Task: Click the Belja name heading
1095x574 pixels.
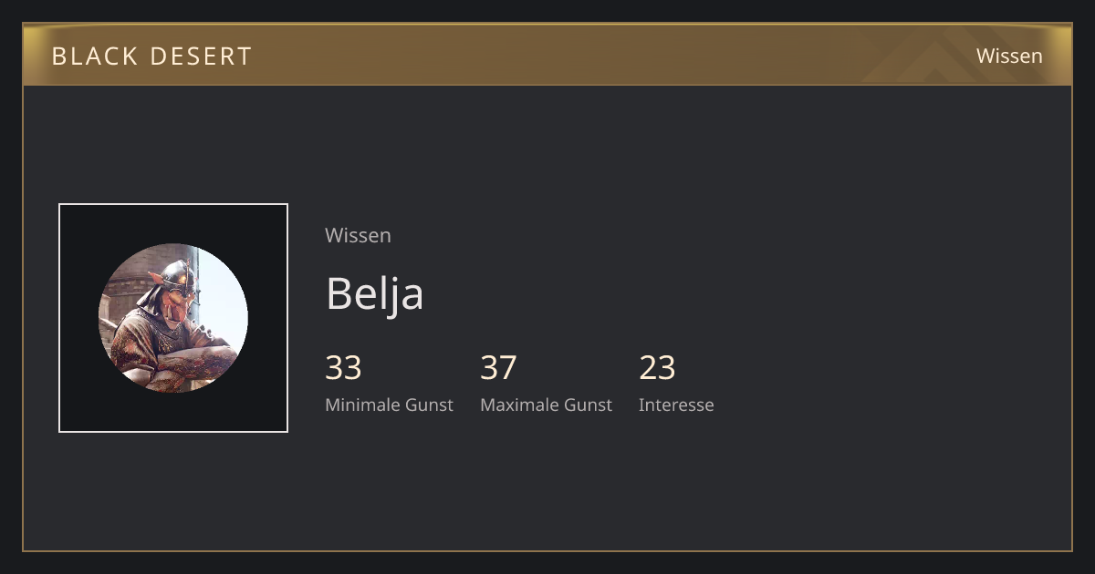Action: tap(374, 293)
